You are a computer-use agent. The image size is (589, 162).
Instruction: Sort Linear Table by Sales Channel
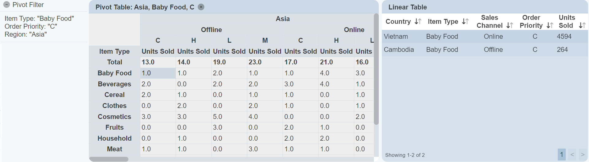pos(510,26)
